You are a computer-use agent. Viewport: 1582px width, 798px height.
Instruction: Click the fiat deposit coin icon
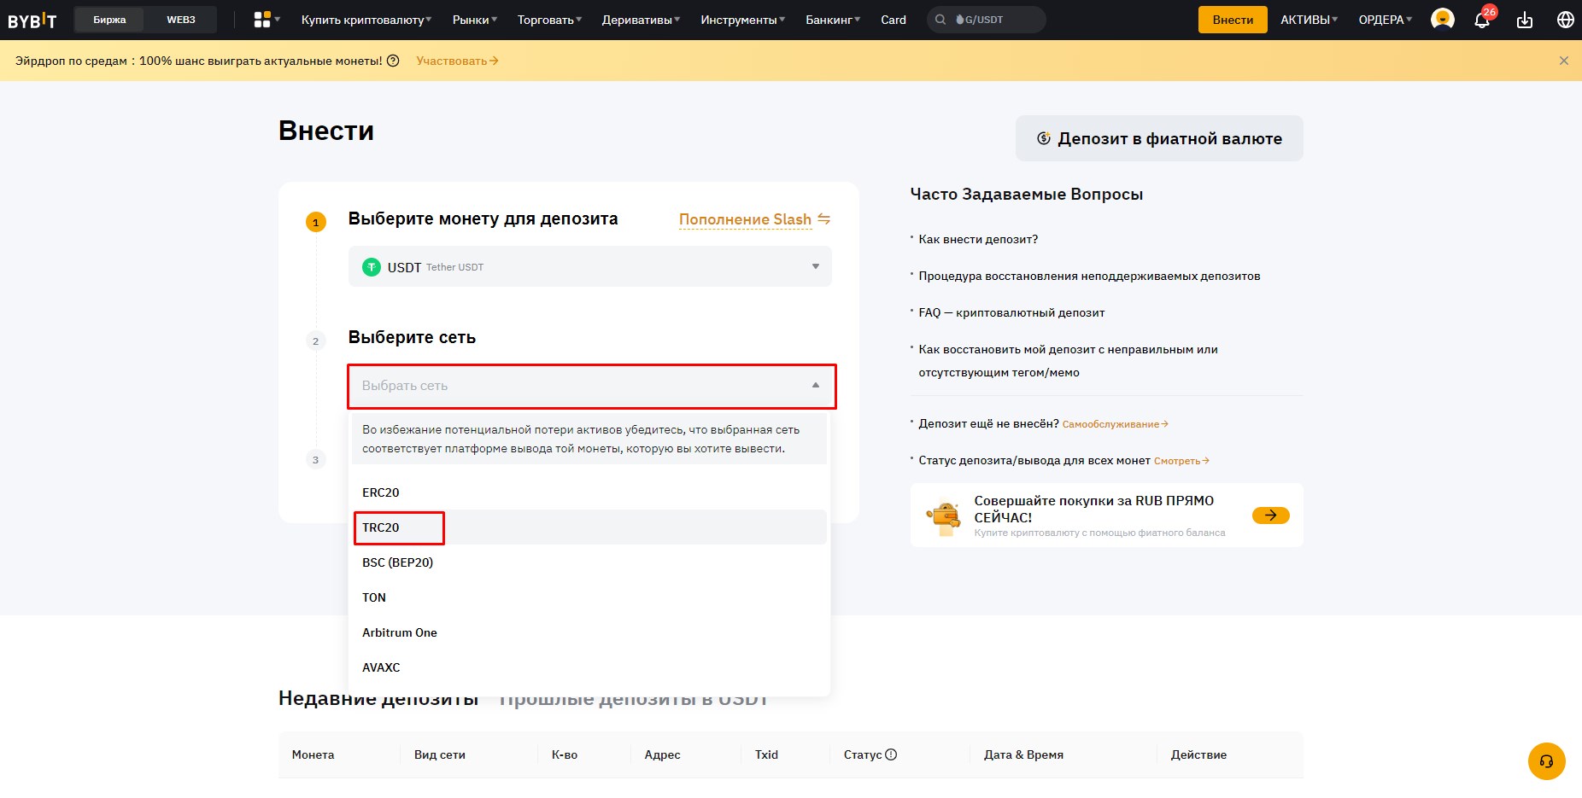pos(1044,138)
